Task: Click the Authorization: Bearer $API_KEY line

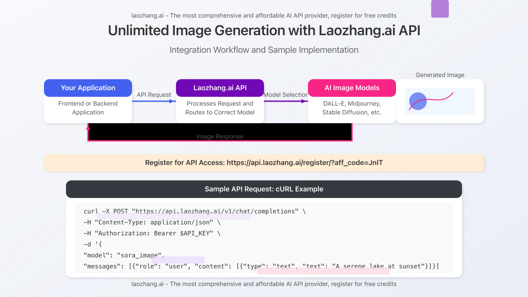Action: coord(152,233)
